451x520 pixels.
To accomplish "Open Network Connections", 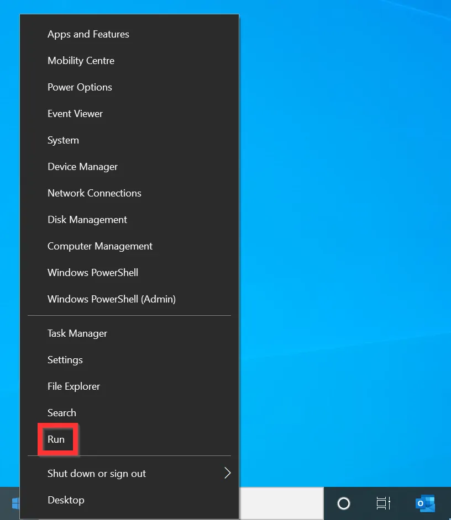I will click(x=94, y=193).
